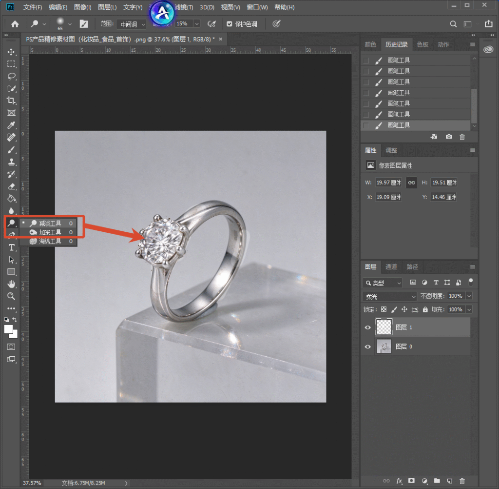
Task: Create a new snapshot in History panel
Action: coord(449,137)
